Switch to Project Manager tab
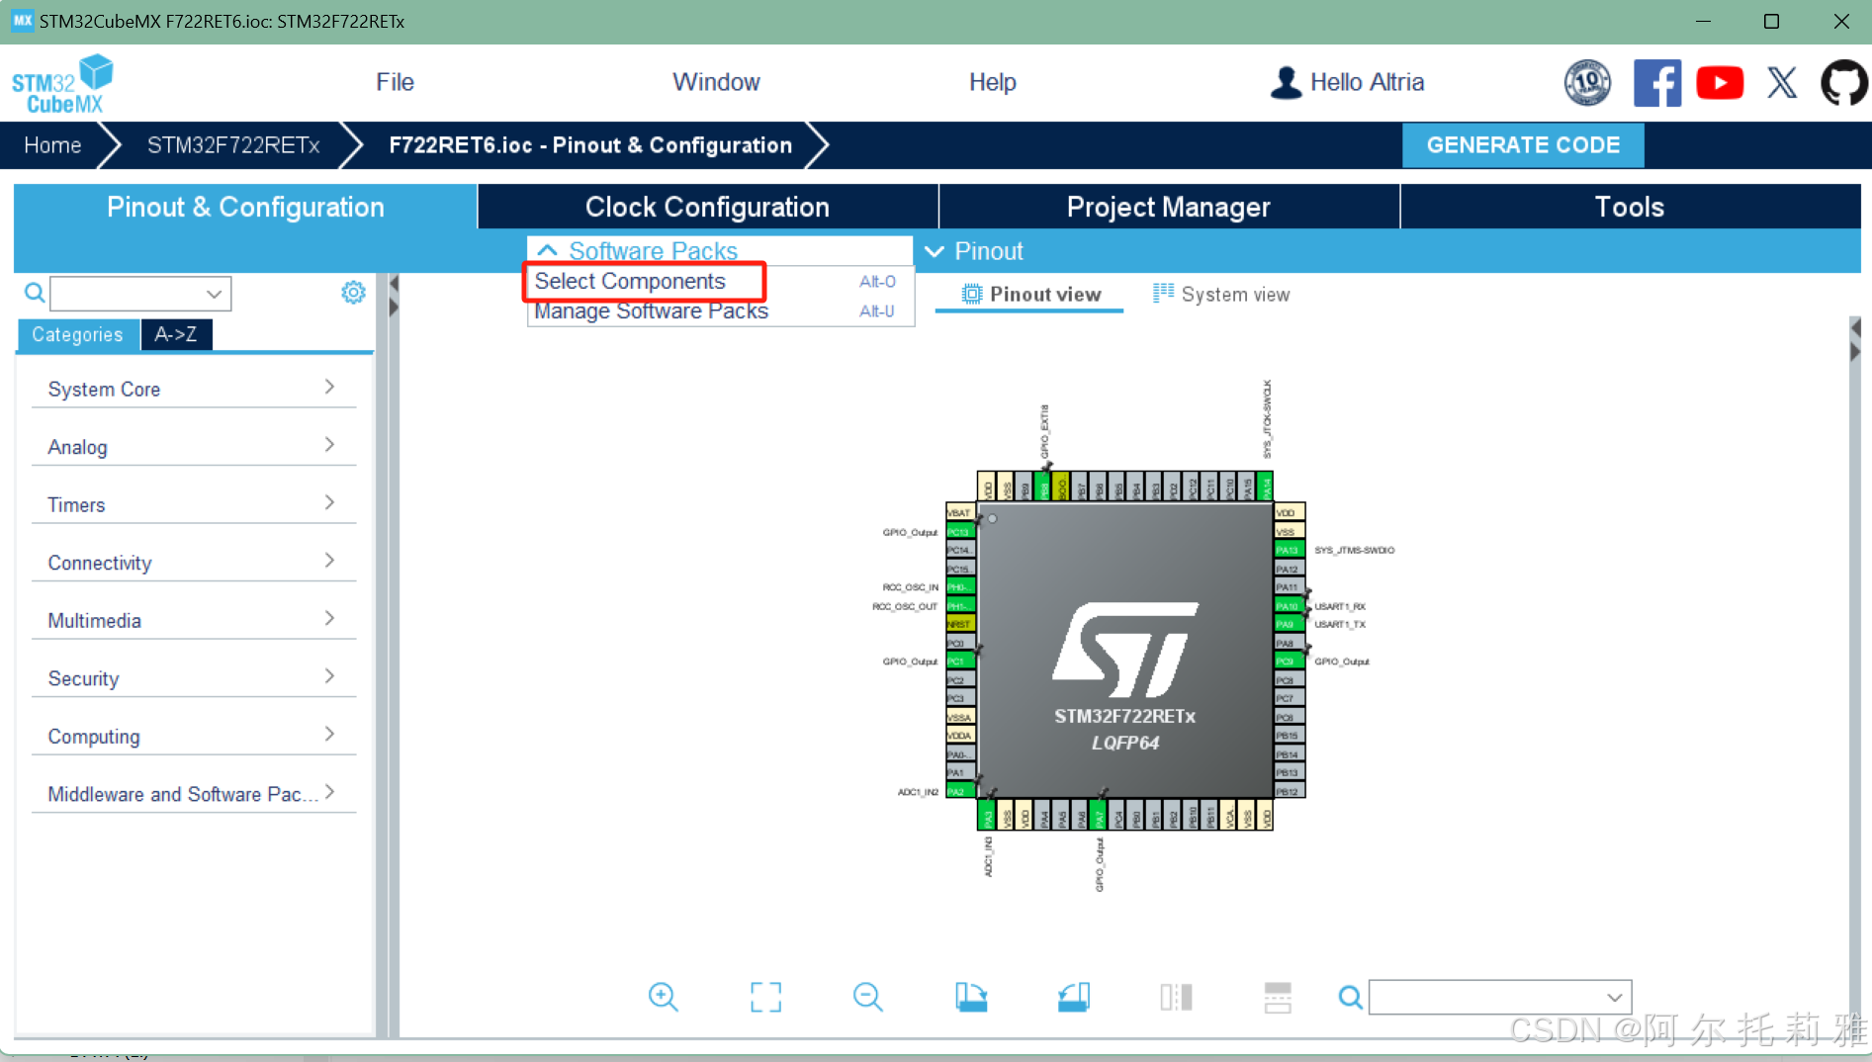 (1168, 207)
